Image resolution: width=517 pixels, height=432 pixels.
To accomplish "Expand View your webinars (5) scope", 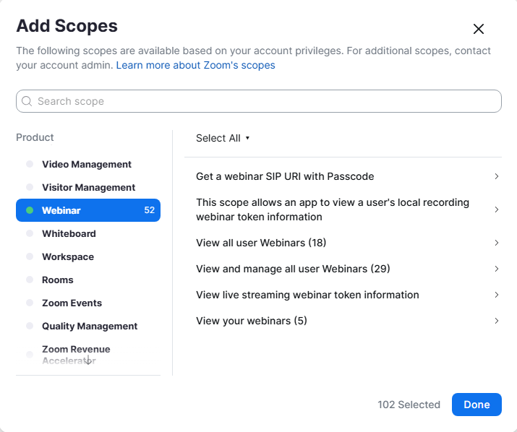I will (496, 321).
